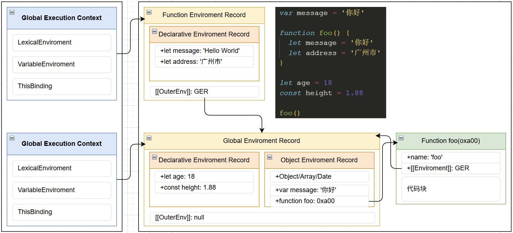Collapse Declarative Enviroment Record containing let age
The image size is (513, 233).
(154, 157)
